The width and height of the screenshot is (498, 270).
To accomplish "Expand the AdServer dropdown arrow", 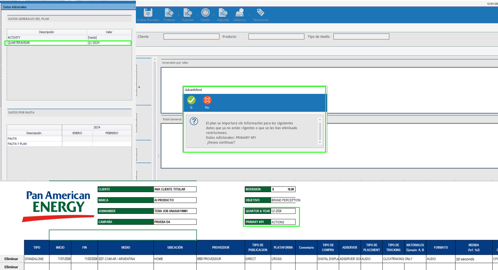I will pos(249,15).
